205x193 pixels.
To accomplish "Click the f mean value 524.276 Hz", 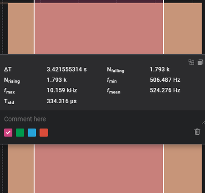I will (x=165, y=90).
